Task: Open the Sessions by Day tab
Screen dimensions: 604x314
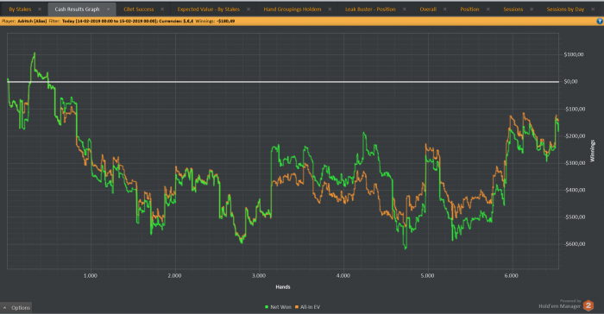Action: click(565, 9)
